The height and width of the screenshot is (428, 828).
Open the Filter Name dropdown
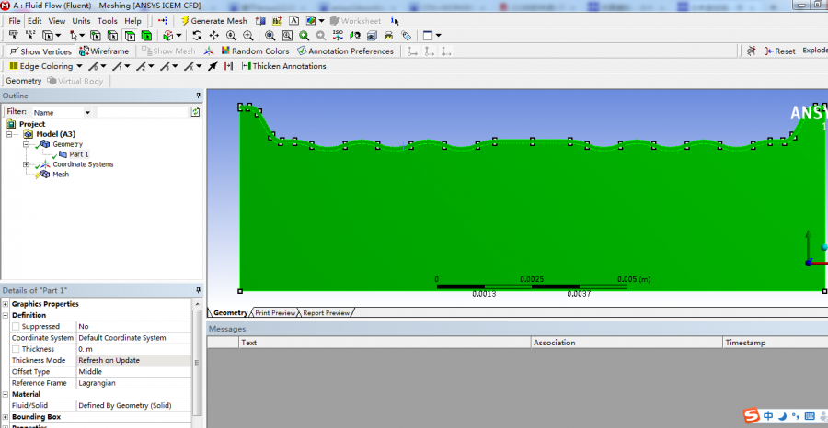click(x=88, y=112)
